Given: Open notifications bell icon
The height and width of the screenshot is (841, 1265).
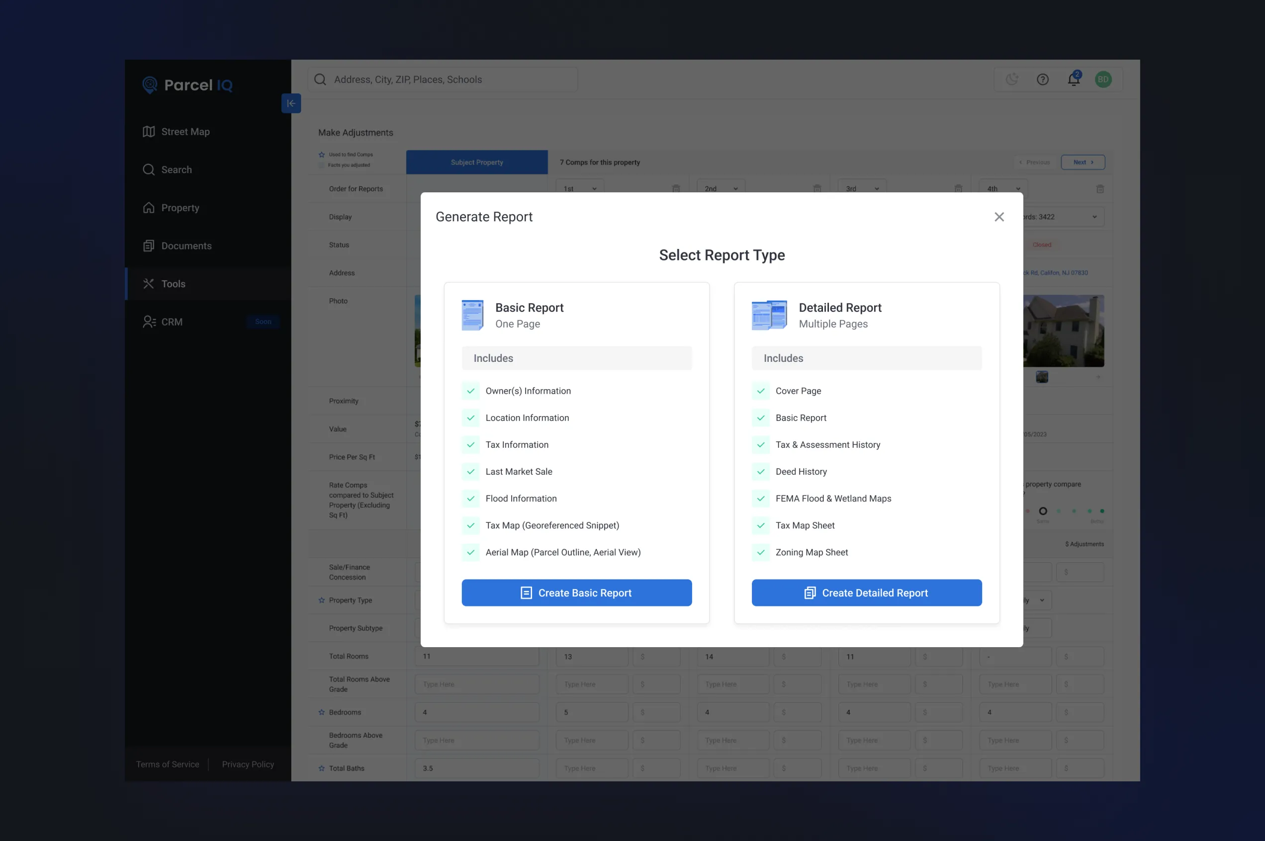Looking at the screenshot, I should pyautogui.click(x=1073, y=80).
